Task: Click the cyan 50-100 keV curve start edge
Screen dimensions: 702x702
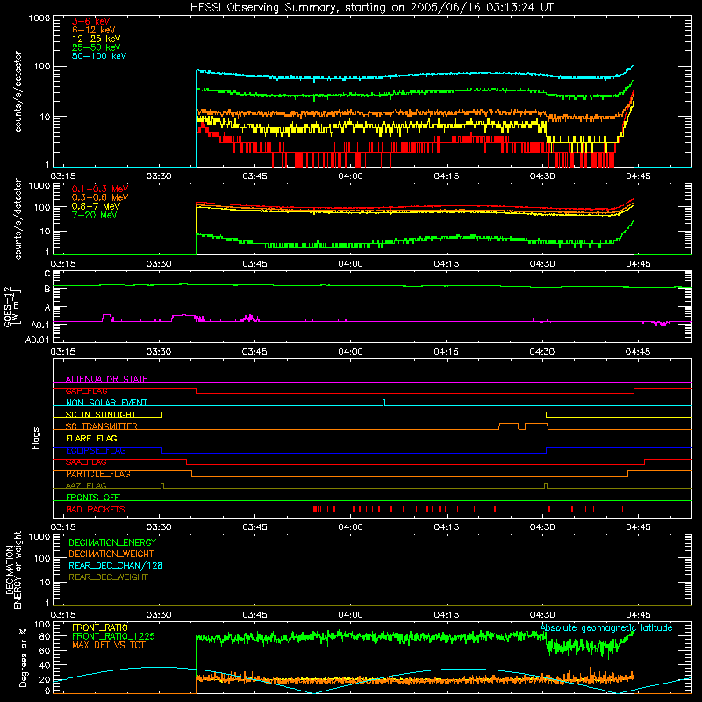Action: [x=196, y=118]
